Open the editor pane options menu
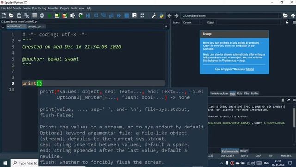296x167 pixels. coord(166,26)
